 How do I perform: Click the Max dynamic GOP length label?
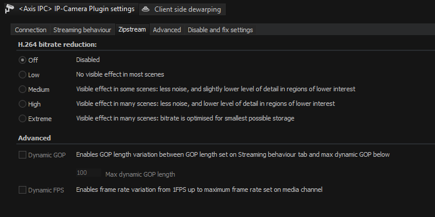coord(140,174)
